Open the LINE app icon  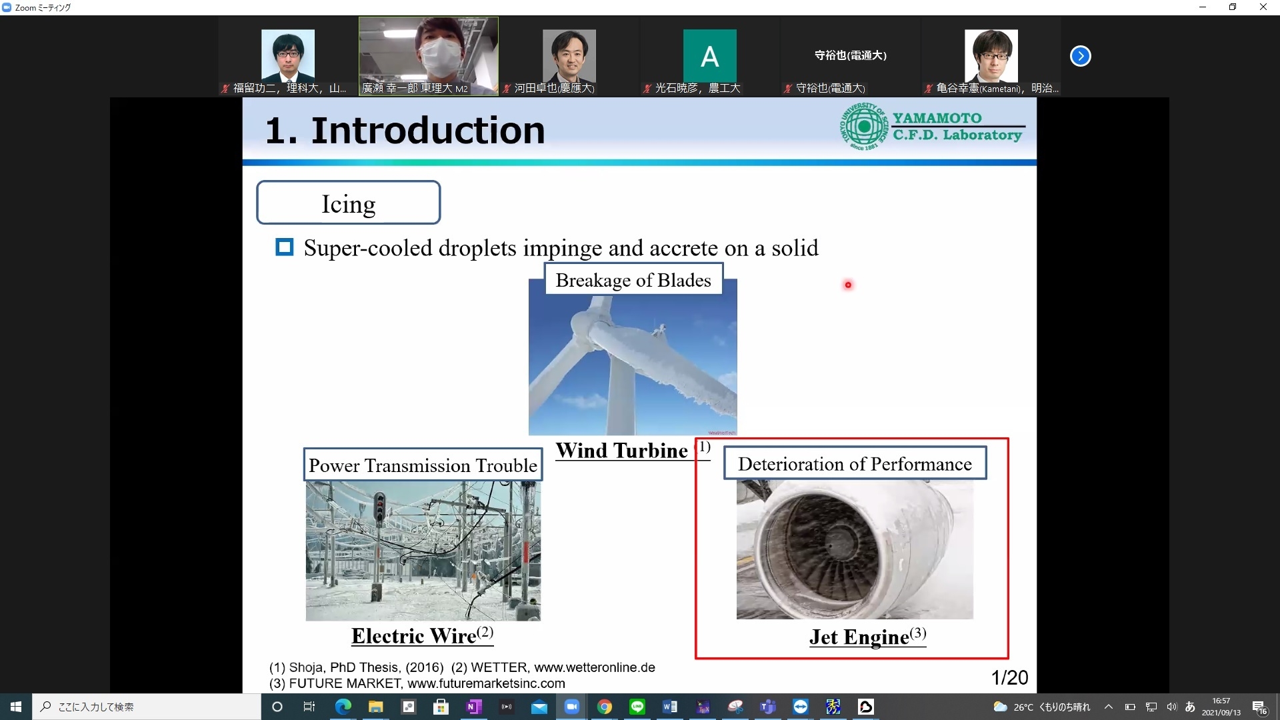(x=637, y=707)
